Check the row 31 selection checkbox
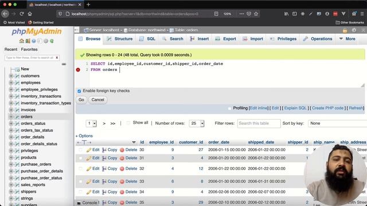 (80, 158)
